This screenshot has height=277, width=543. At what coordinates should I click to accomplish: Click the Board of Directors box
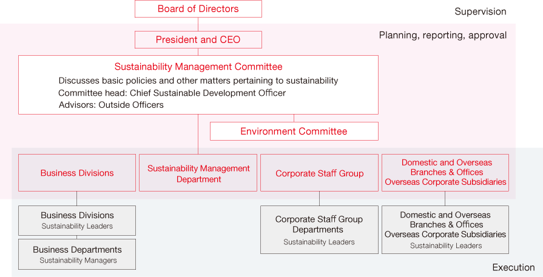pyautogui.click(x=198, y=8)
